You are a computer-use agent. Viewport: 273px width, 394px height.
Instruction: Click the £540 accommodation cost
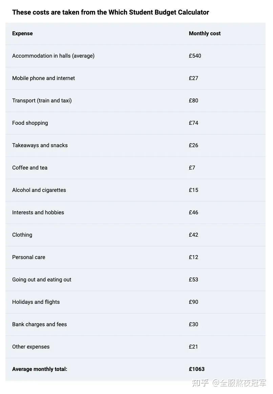(x=195, y=56)
